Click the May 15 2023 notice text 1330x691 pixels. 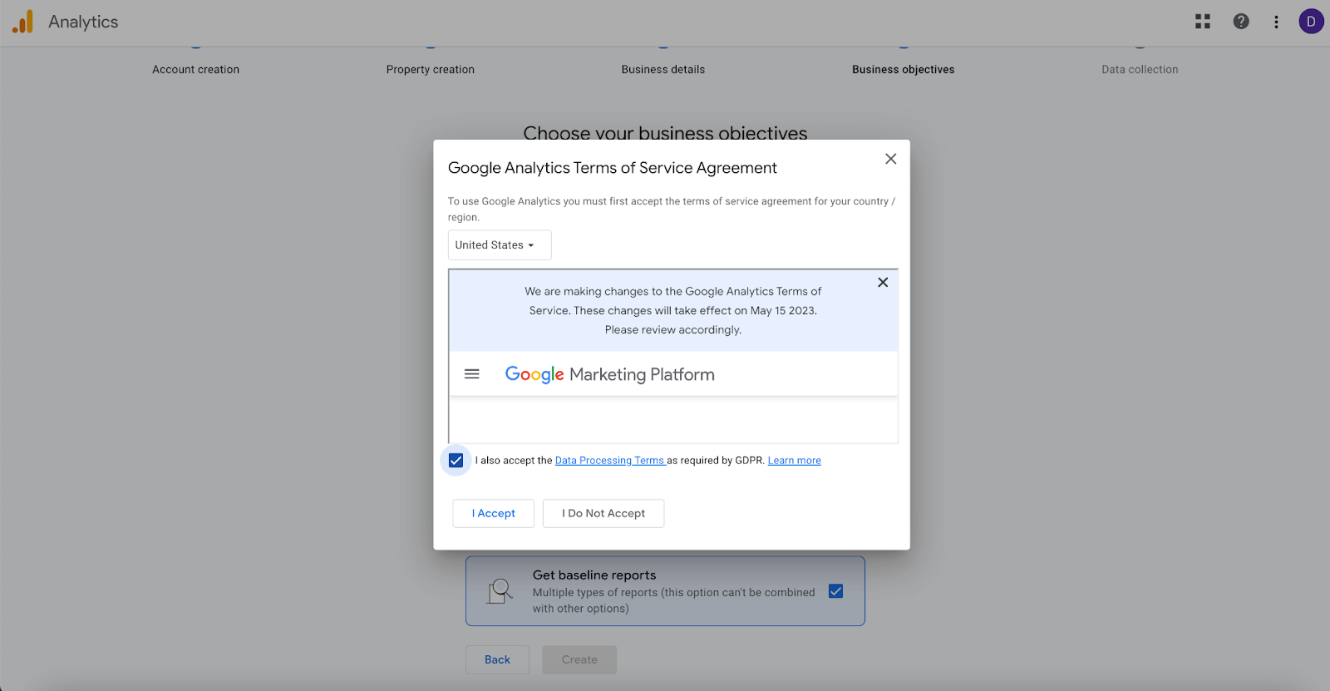(x=673, y=311)
